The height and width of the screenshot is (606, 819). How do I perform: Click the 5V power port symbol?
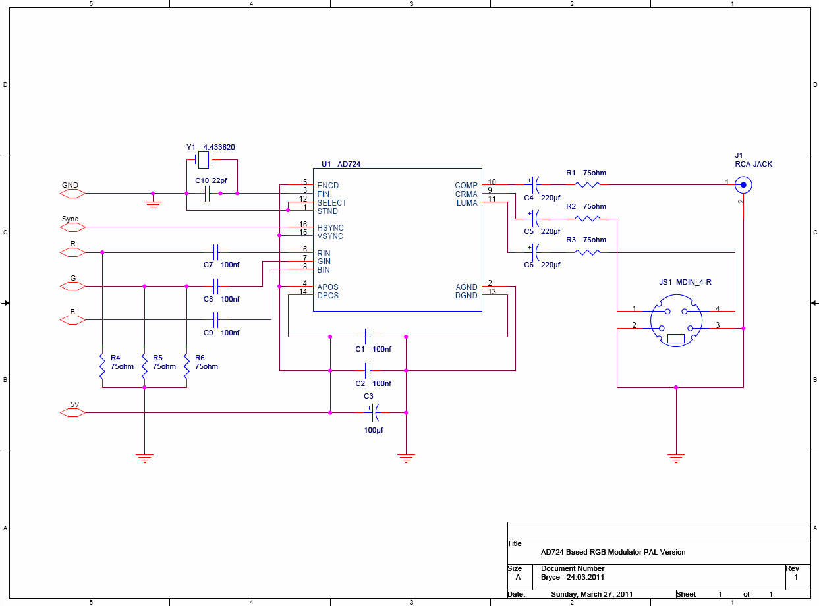click(73, 413)
